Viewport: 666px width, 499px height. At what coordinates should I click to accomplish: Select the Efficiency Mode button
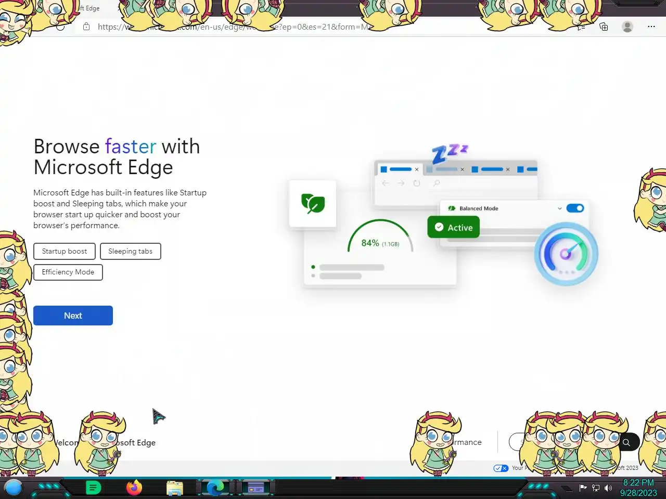tap(68, 272)
